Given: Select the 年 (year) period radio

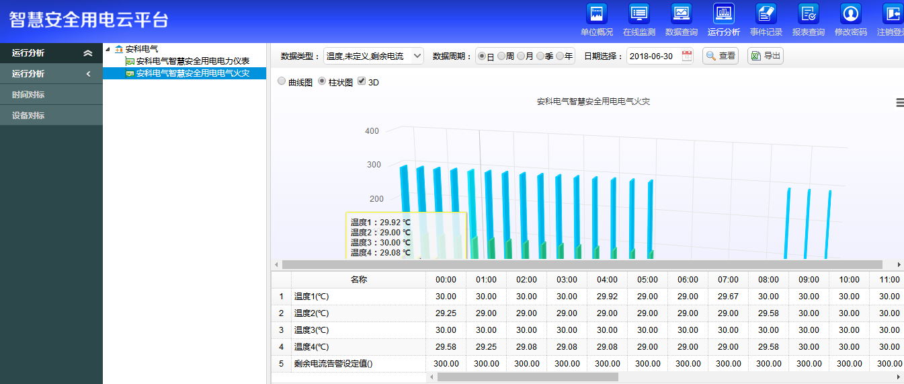Looking at the screenshot, I should click(560, 56).
